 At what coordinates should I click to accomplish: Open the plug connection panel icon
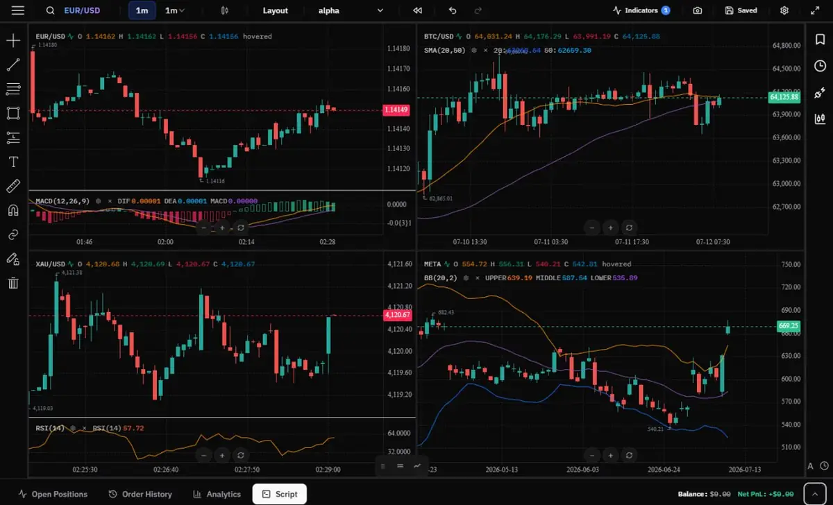[x=820, y=93]
